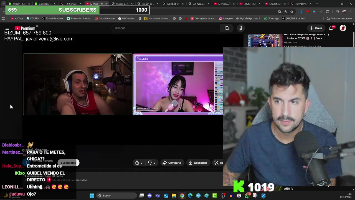Switch to the Estadísticas tab

275,4
